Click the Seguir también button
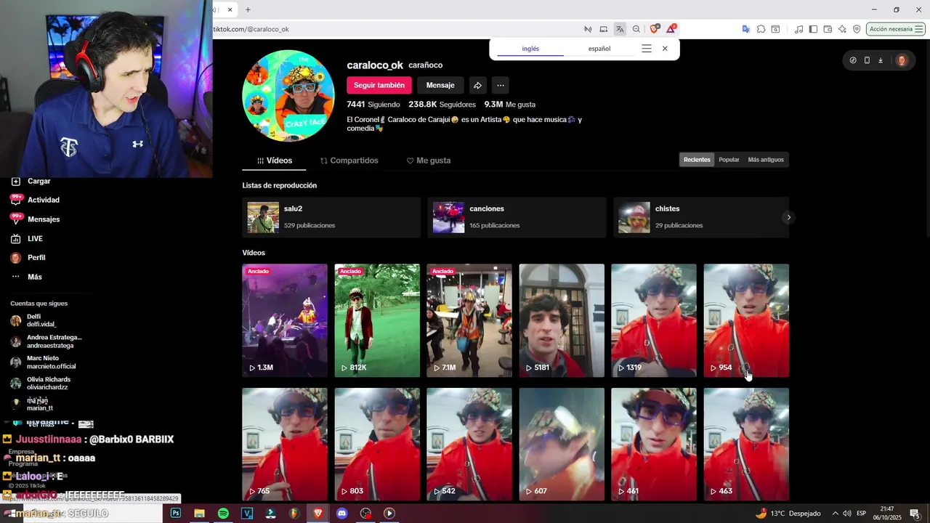Viewport: 930px width, 523px height. [x=379, y=85]
